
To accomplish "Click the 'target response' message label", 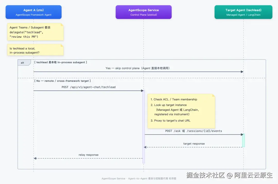I will click(194, 144).
